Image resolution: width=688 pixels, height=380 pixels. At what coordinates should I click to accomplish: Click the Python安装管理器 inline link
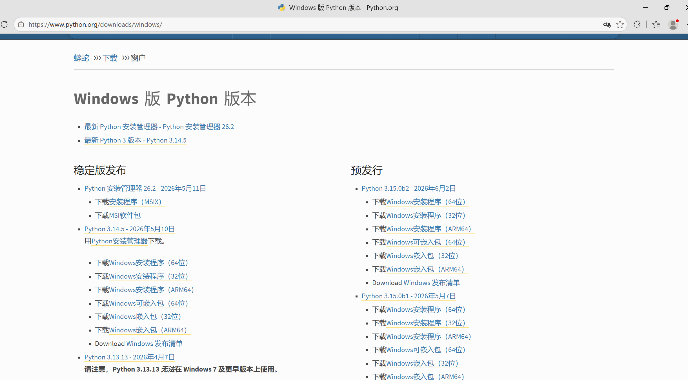tap(119, 241)
